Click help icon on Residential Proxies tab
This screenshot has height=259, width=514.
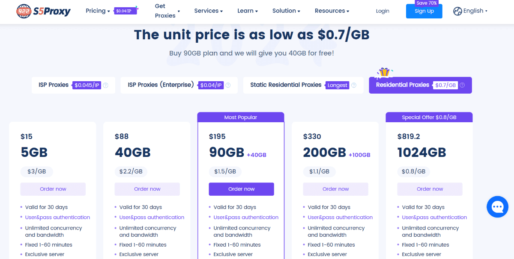click(x=462, y=85)
